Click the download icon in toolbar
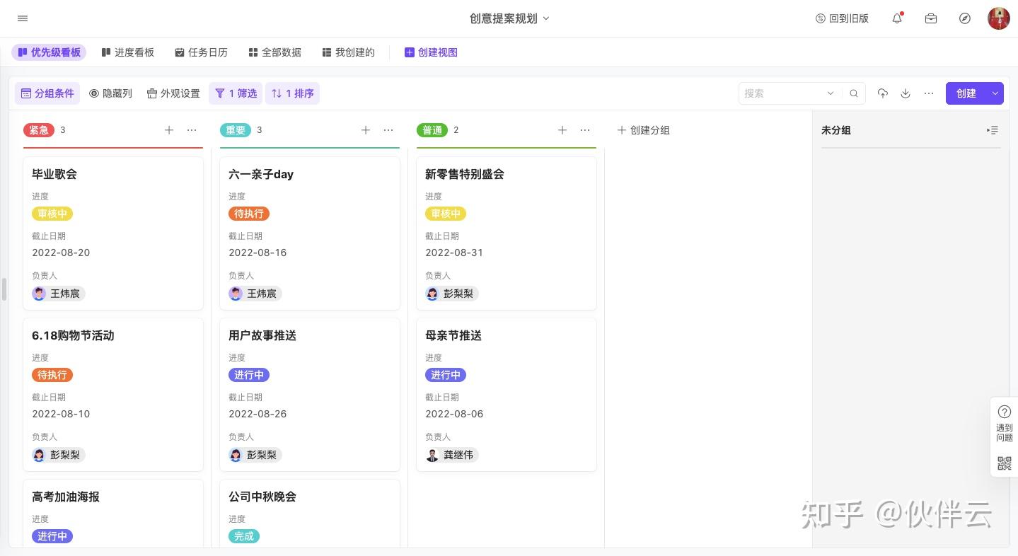The width and height of the screenshot is (1018, 556). [x=906, y=93]
